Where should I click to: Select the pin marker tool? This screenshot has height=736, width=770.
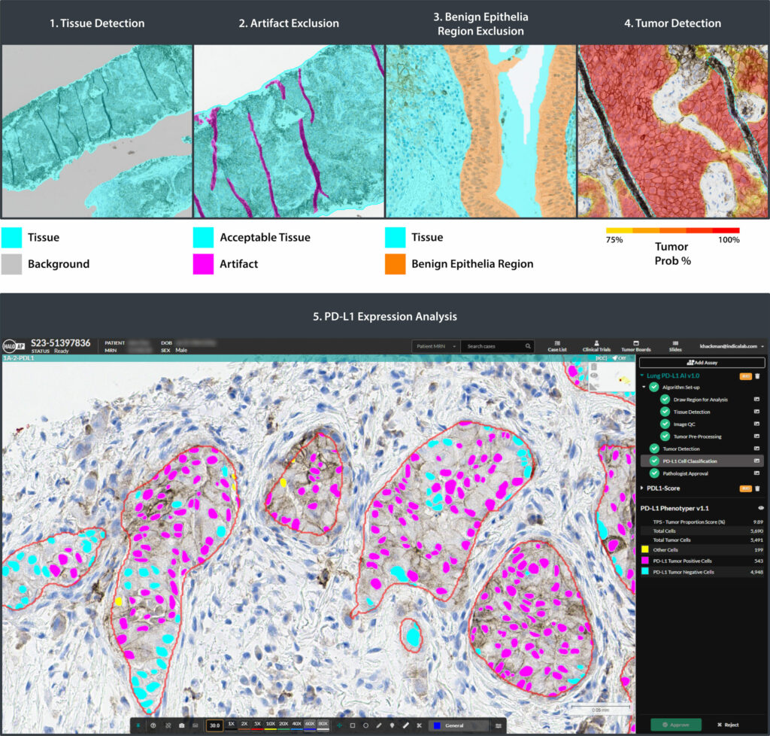392,725
